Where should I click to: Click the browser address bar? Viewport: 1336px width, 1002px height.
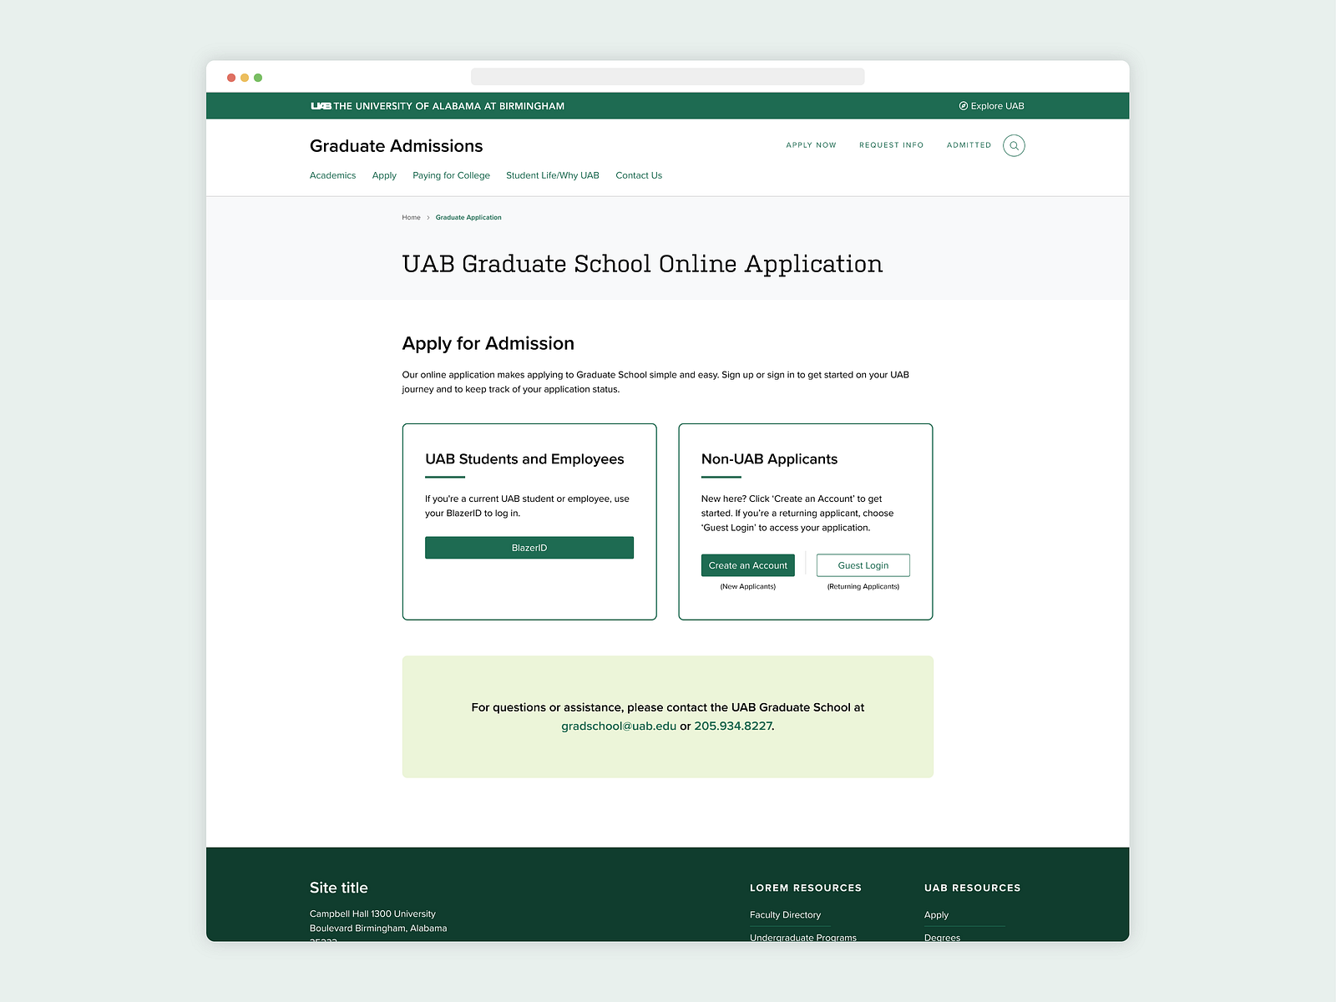click(668, 76)
